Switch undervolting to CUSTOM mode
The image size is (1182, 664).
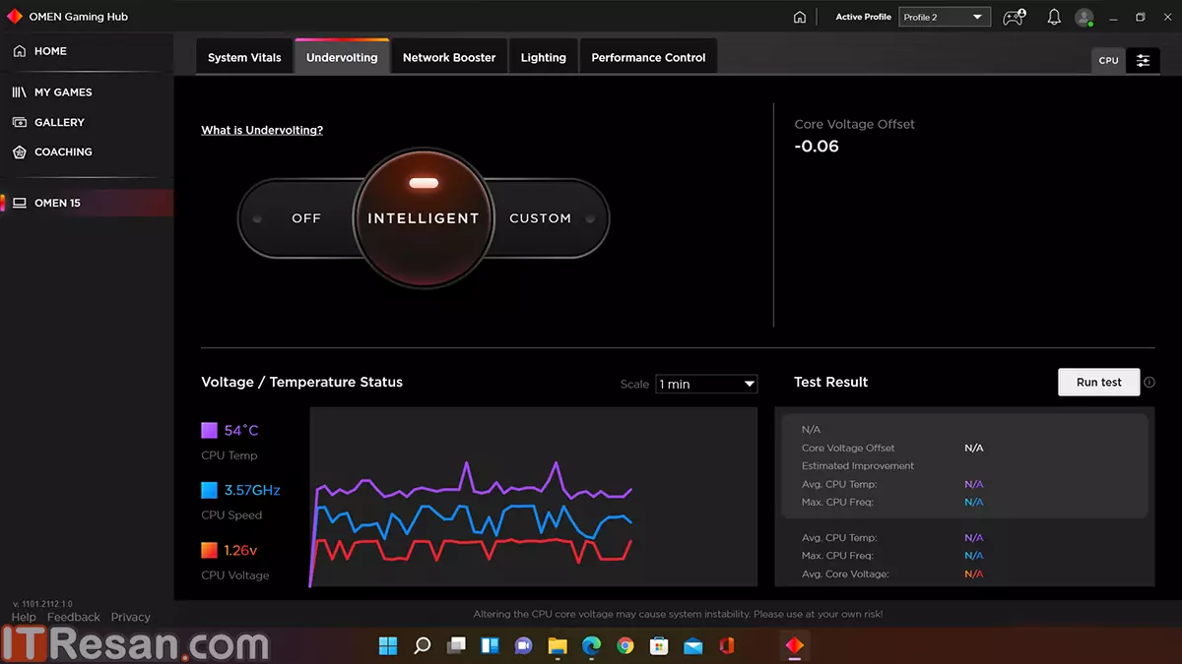pyautogui.click(x=540, y=218)
